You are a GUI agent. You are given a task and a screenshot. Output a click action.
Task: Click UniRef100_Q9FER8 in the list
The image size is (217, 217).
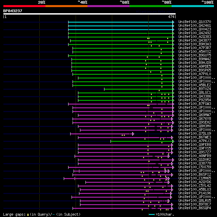click(195, 145)
